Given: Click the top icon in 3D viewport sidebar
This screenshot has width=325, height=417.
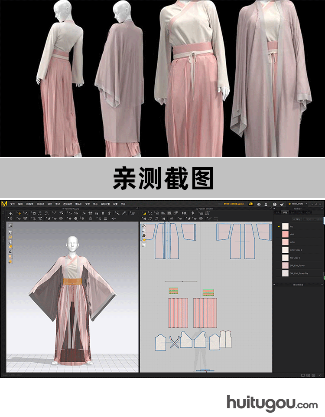Looking at the screenshot, I should [10, 226].
